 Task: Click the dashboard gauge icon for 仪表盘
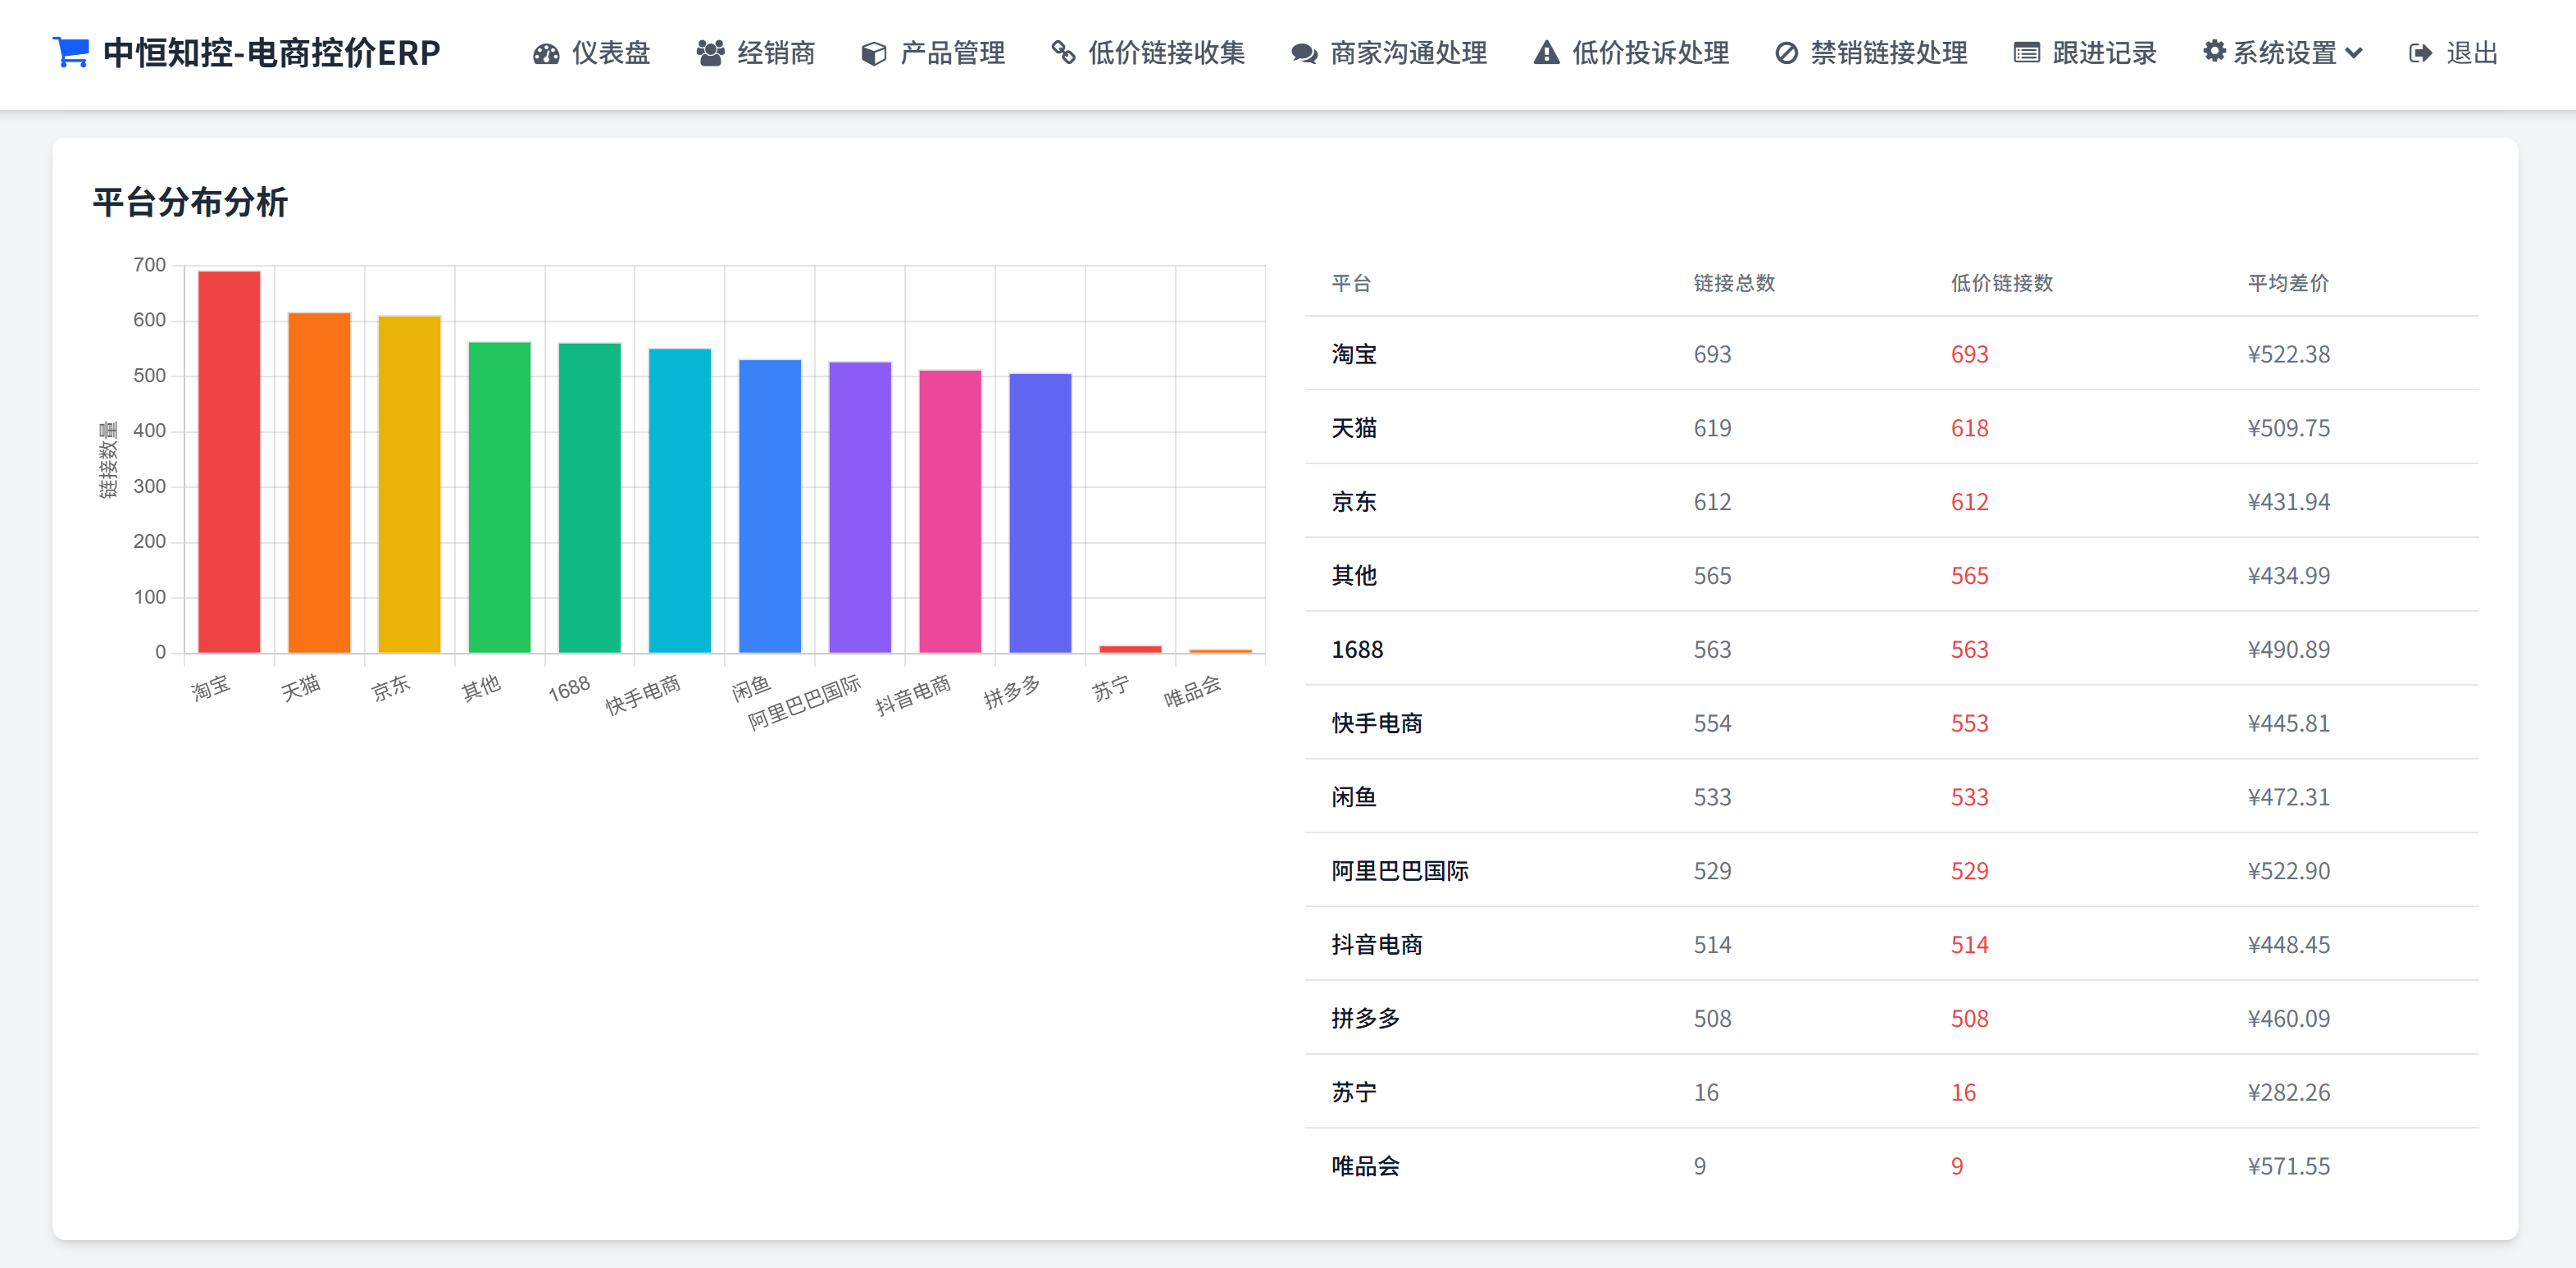[545, 54]
